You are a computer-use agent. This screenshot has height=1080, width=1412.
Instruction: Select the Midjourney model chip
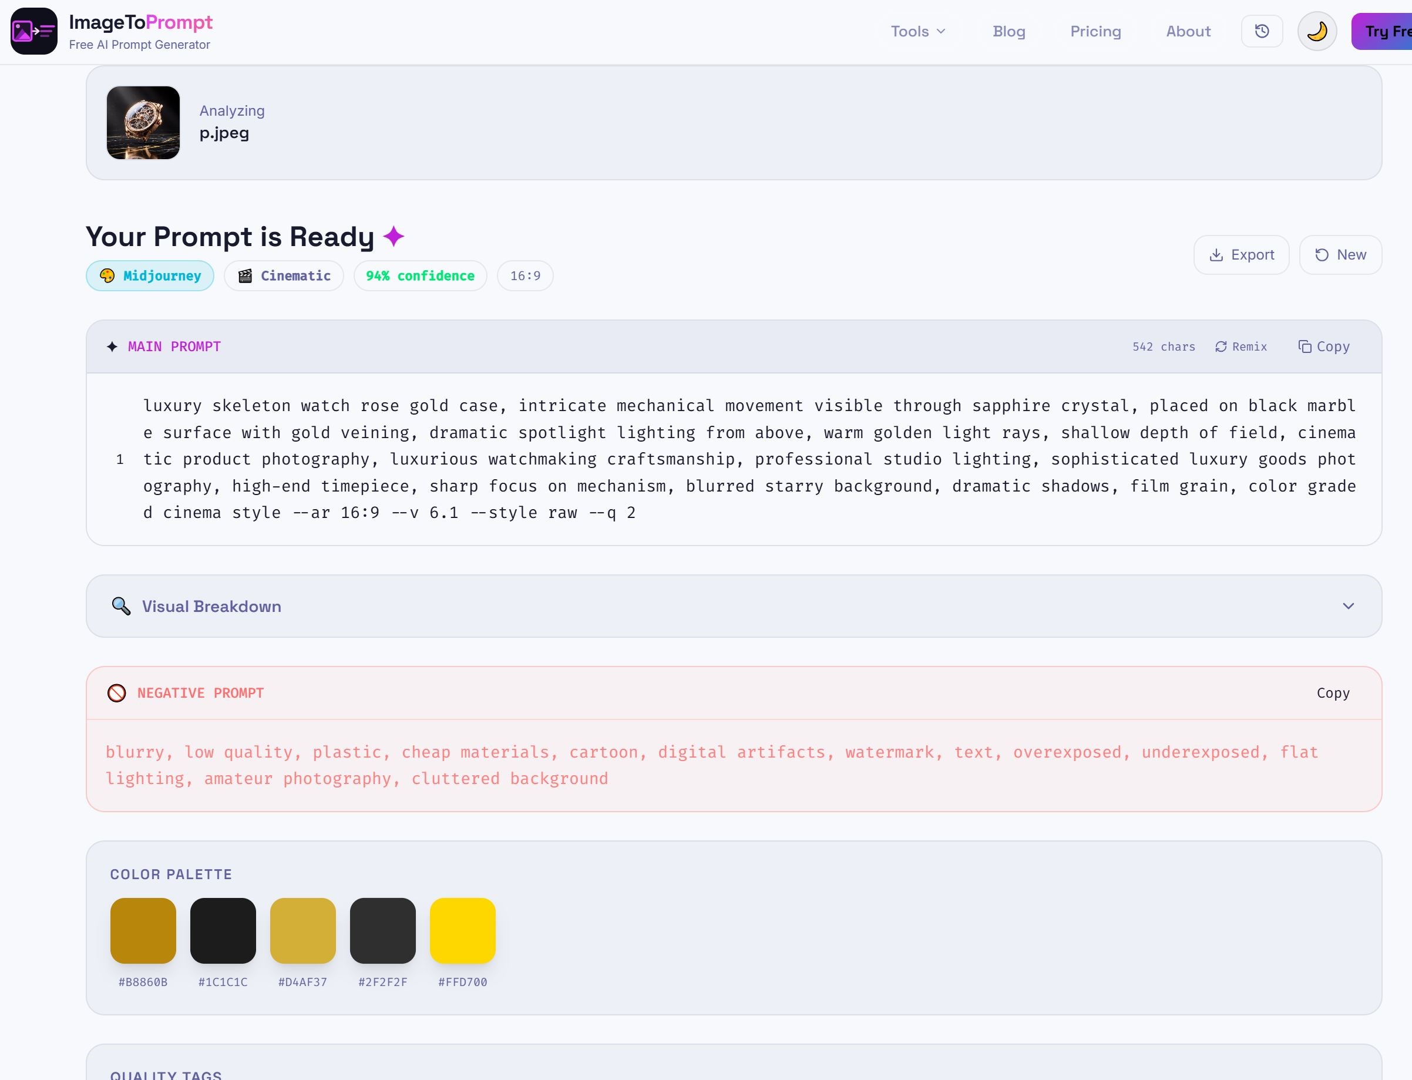coord(150,276)
